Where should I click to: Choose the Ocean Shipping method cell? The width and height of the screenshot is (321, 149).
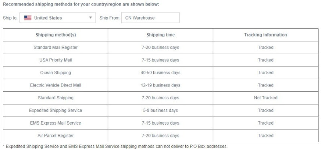tap(55, 72)
